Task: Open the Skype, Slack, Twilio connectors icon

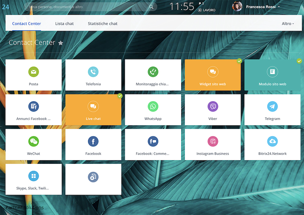Action: tap(33, 176)
